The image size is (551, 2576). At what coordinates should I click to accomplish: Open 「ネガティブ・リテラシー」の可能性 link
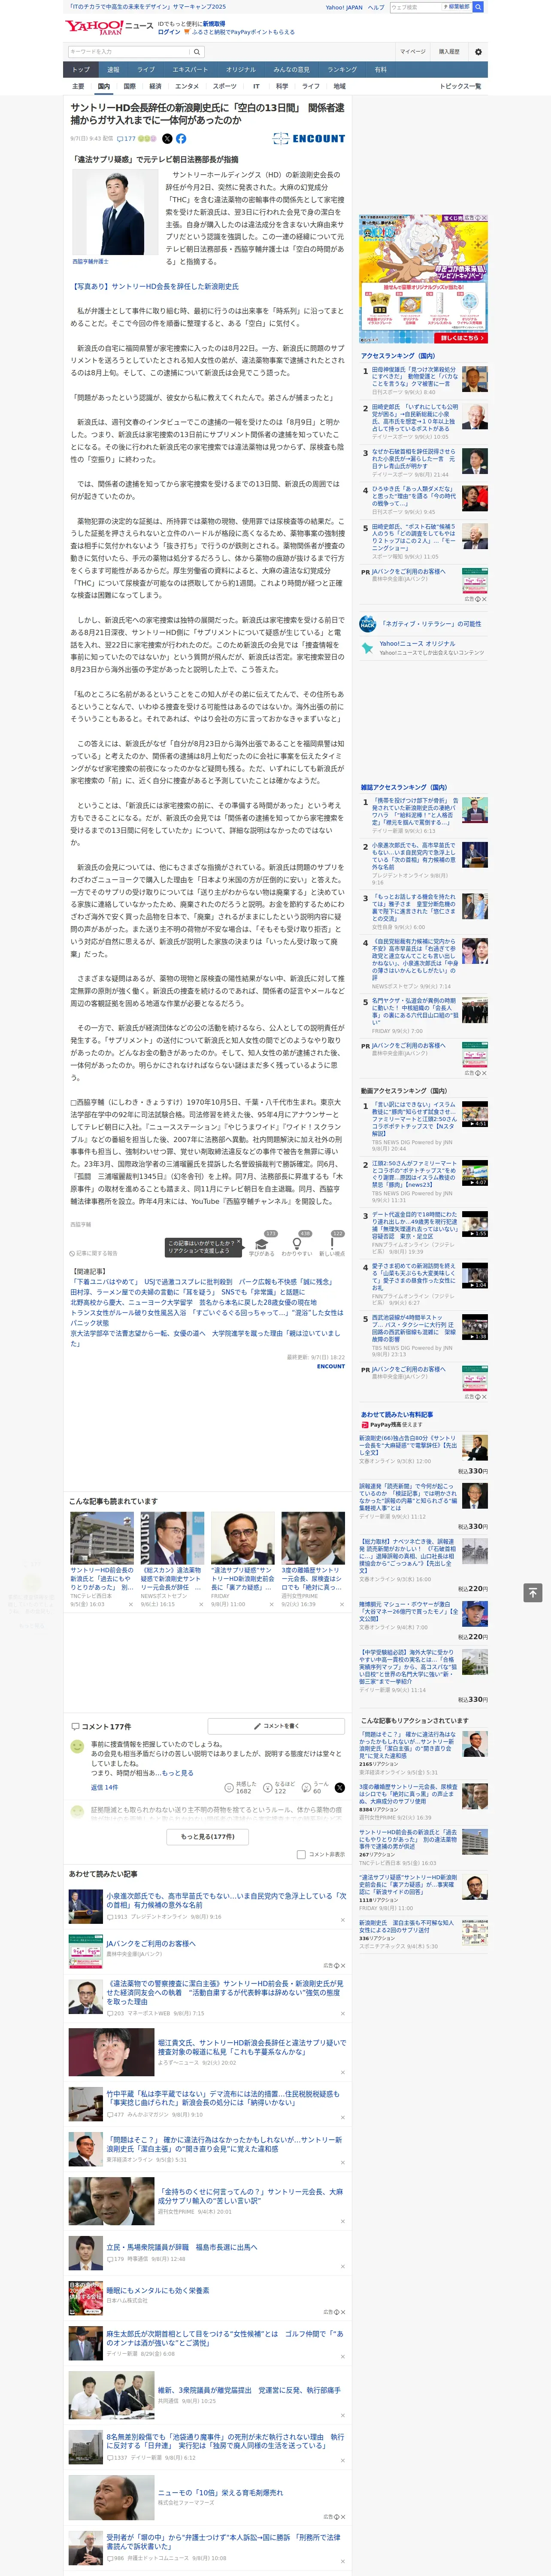431,623
